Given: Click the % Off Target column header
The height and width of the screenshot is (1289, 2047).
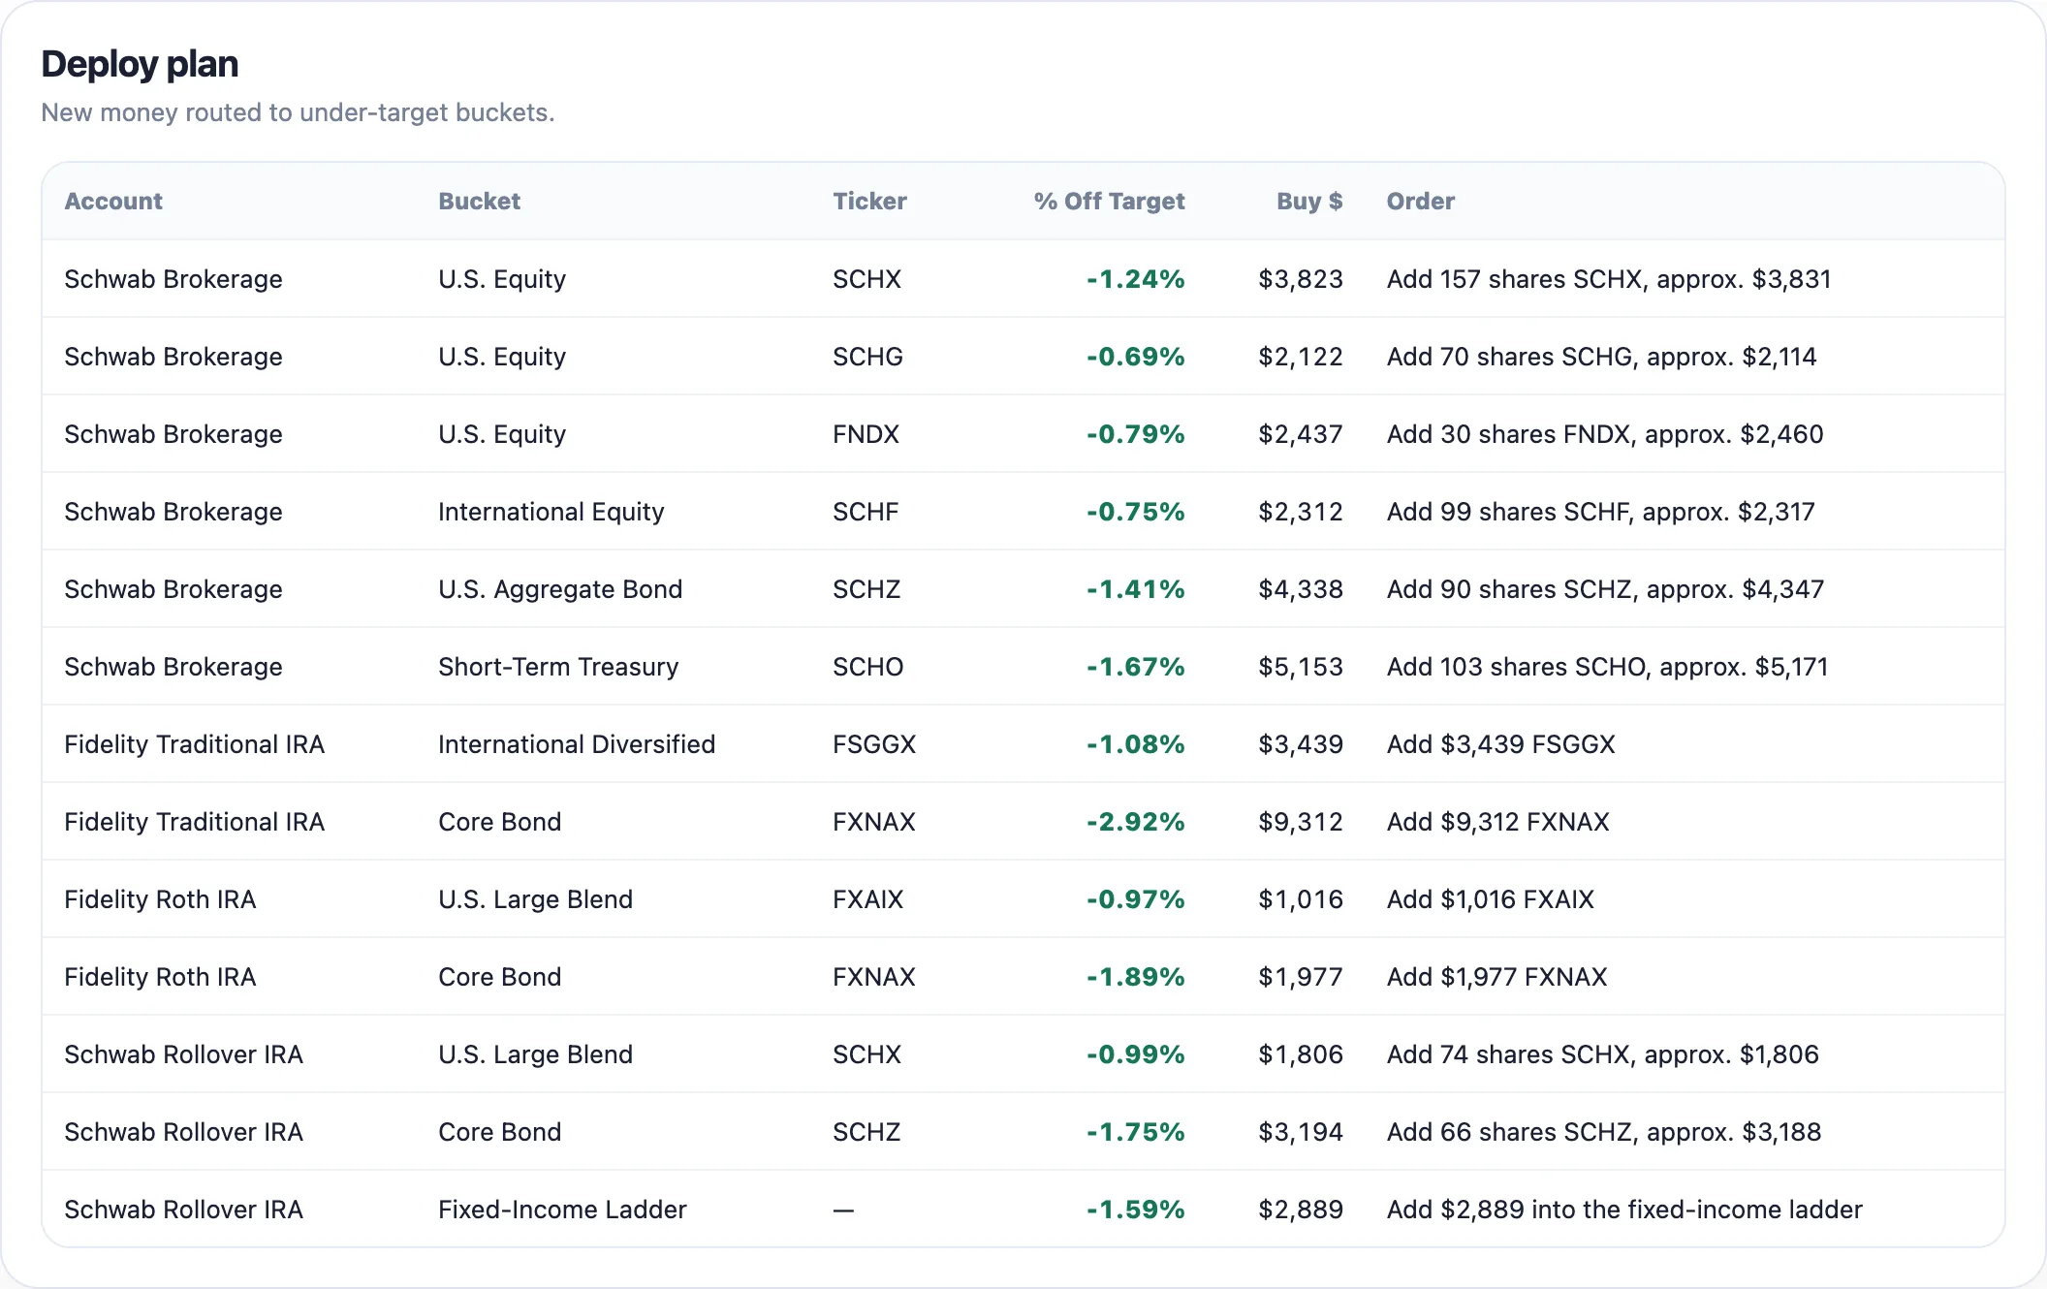Looking at the screenshot, I should [1109, 202].
